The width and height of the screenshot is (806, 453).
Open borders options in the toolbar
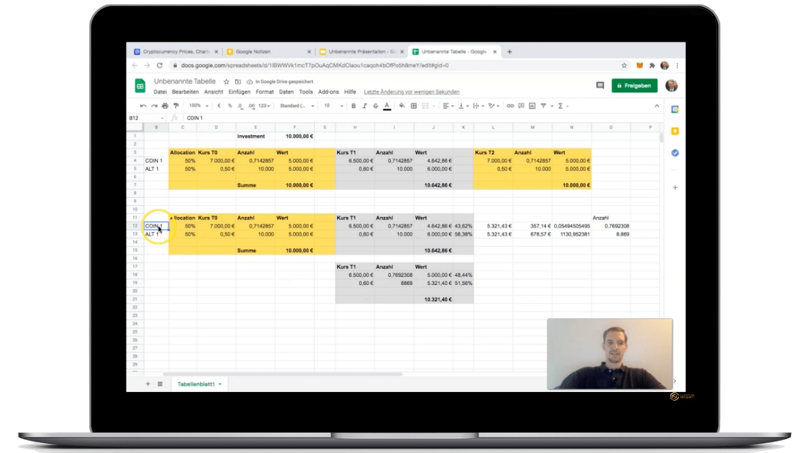pos(414,106)
